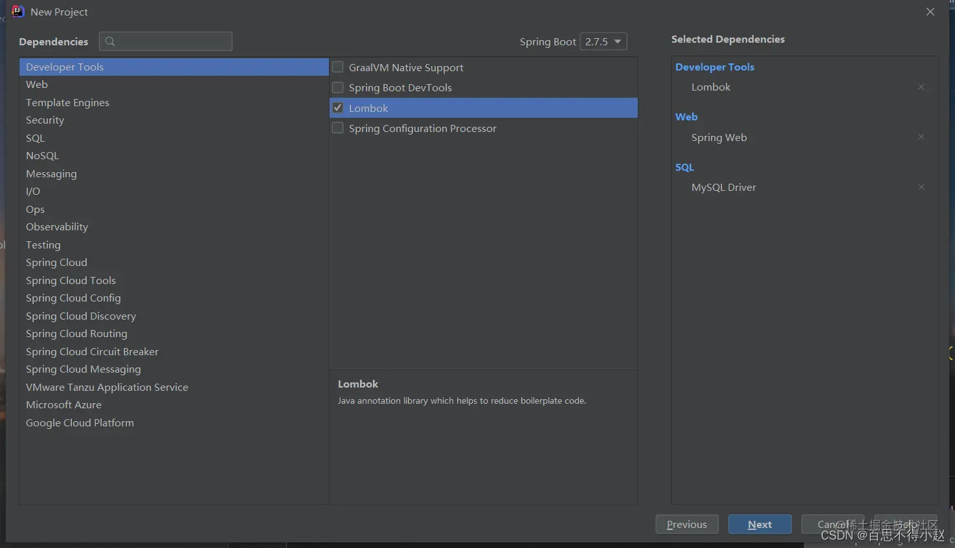Click Lombok entry under Selected Dependencies
The image size is (955, 548).
point(711,87)
